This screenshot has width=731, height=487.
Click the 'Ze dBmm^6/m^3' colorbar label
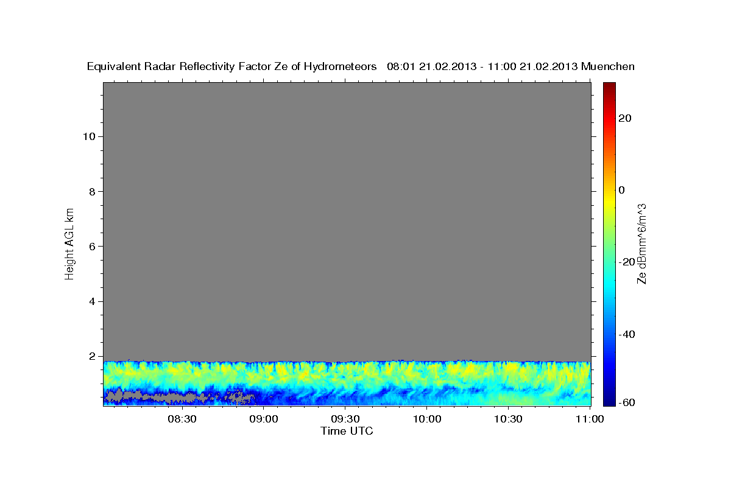pyautogui.click(x=641, y=243)
